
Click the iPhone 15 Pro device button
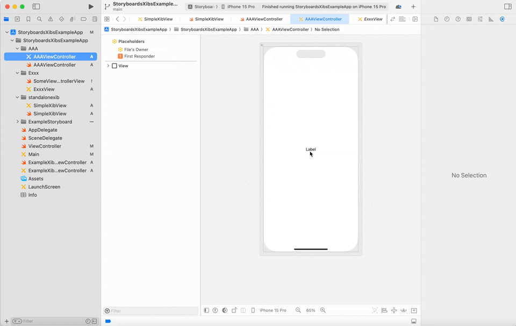click(x=273, y=310)
